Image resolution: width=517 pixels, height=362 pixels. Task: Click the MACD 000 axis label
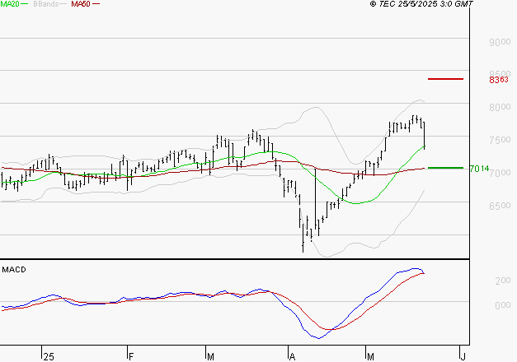(x=503, y=305)
